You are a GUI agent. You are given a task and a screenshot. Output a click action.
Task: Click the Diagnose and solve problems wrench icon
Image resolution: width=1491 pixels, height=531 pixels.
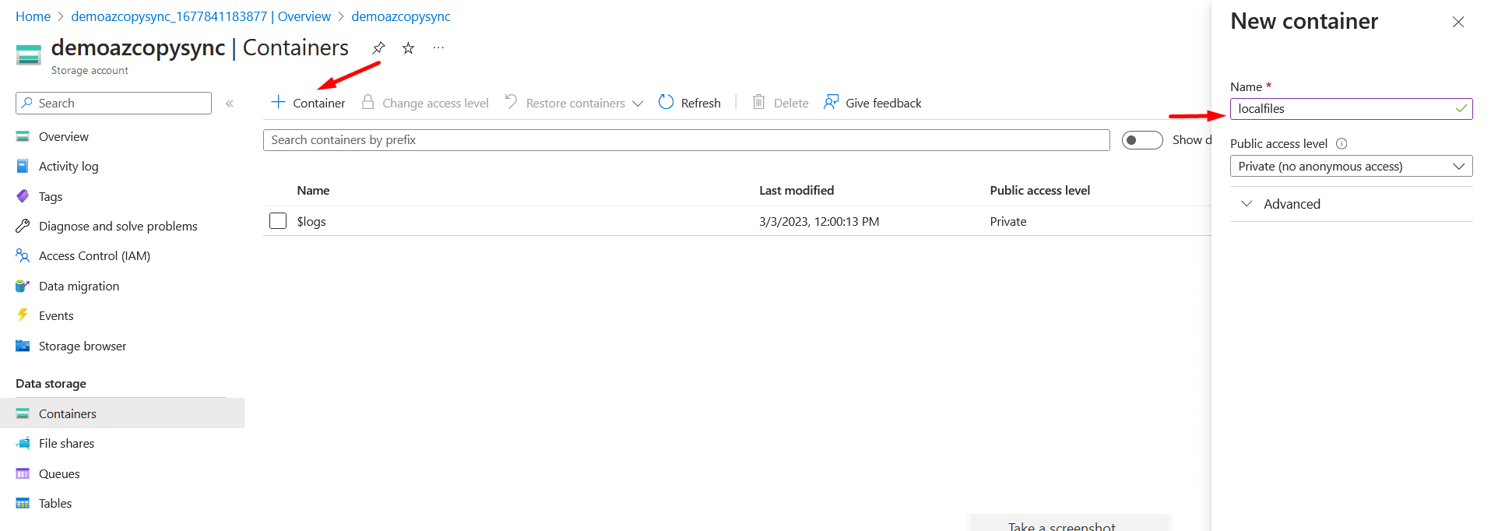23,226
